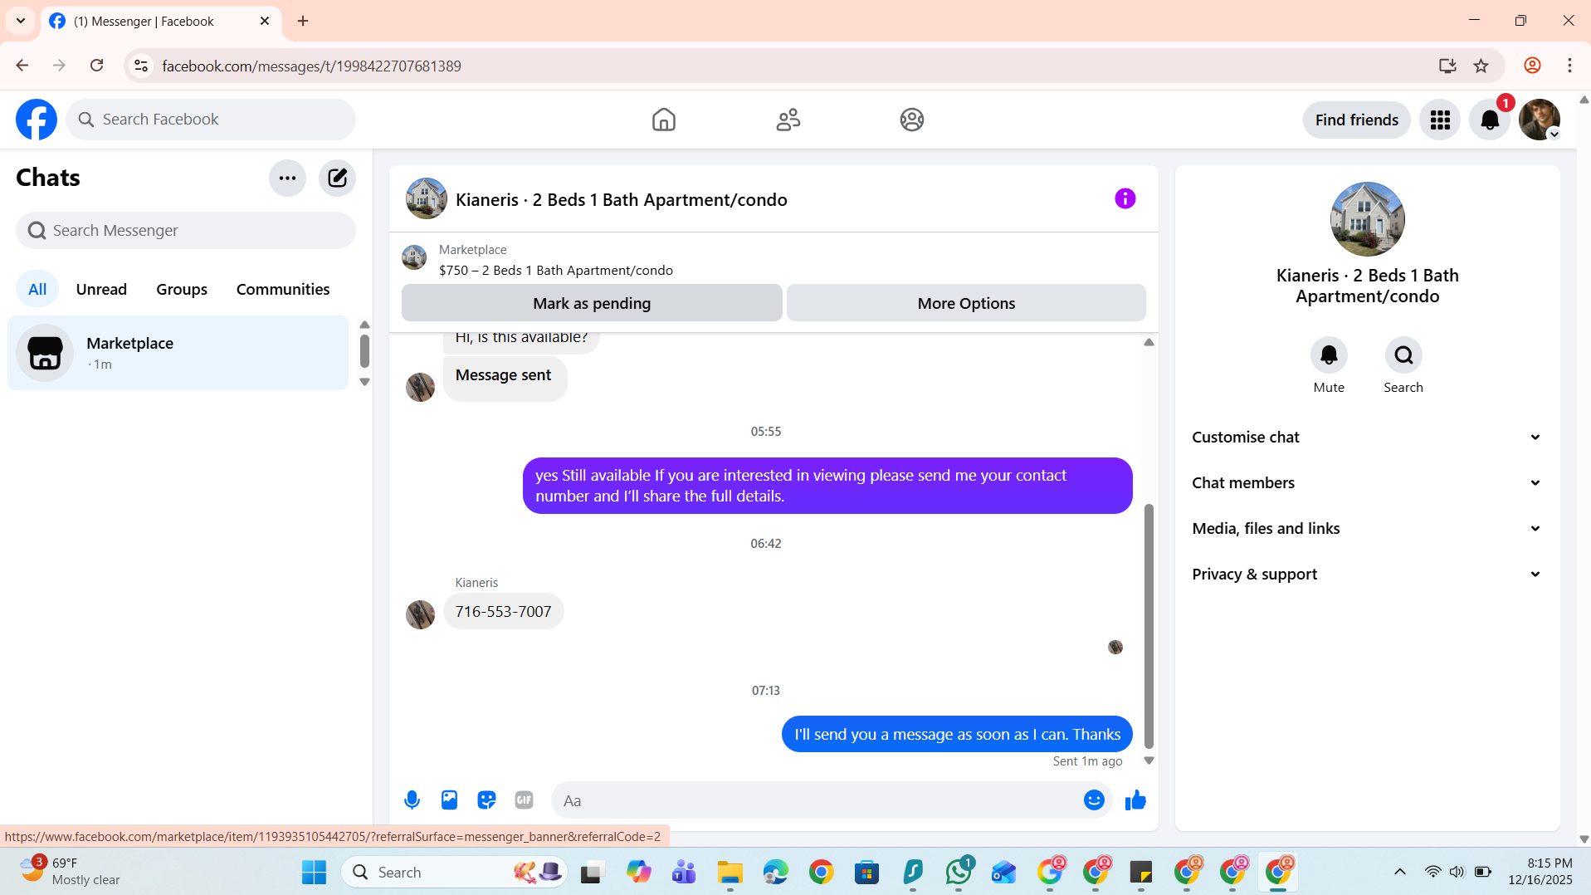This screenshot has width=1591, height=895.
Task: Switch to the Unread chats tab
Action: (101, 289)
